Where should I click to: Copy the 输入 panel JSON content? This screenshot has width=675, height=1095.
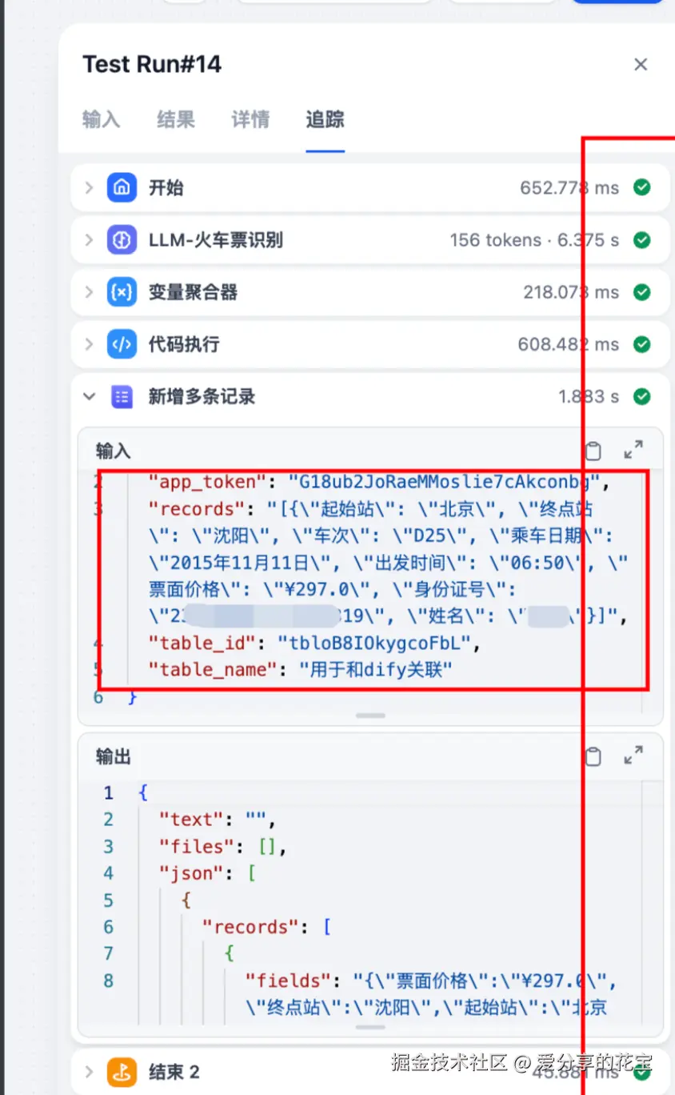[x=593, y=451]
